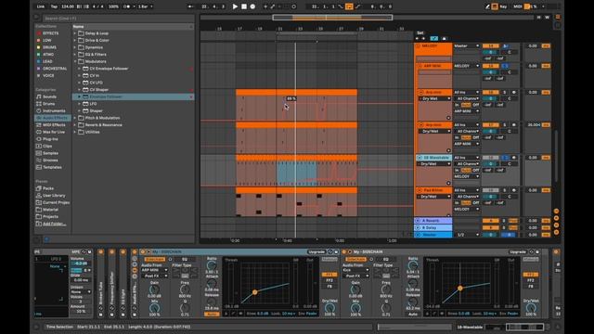Open the Samples category

pos(50,153)
